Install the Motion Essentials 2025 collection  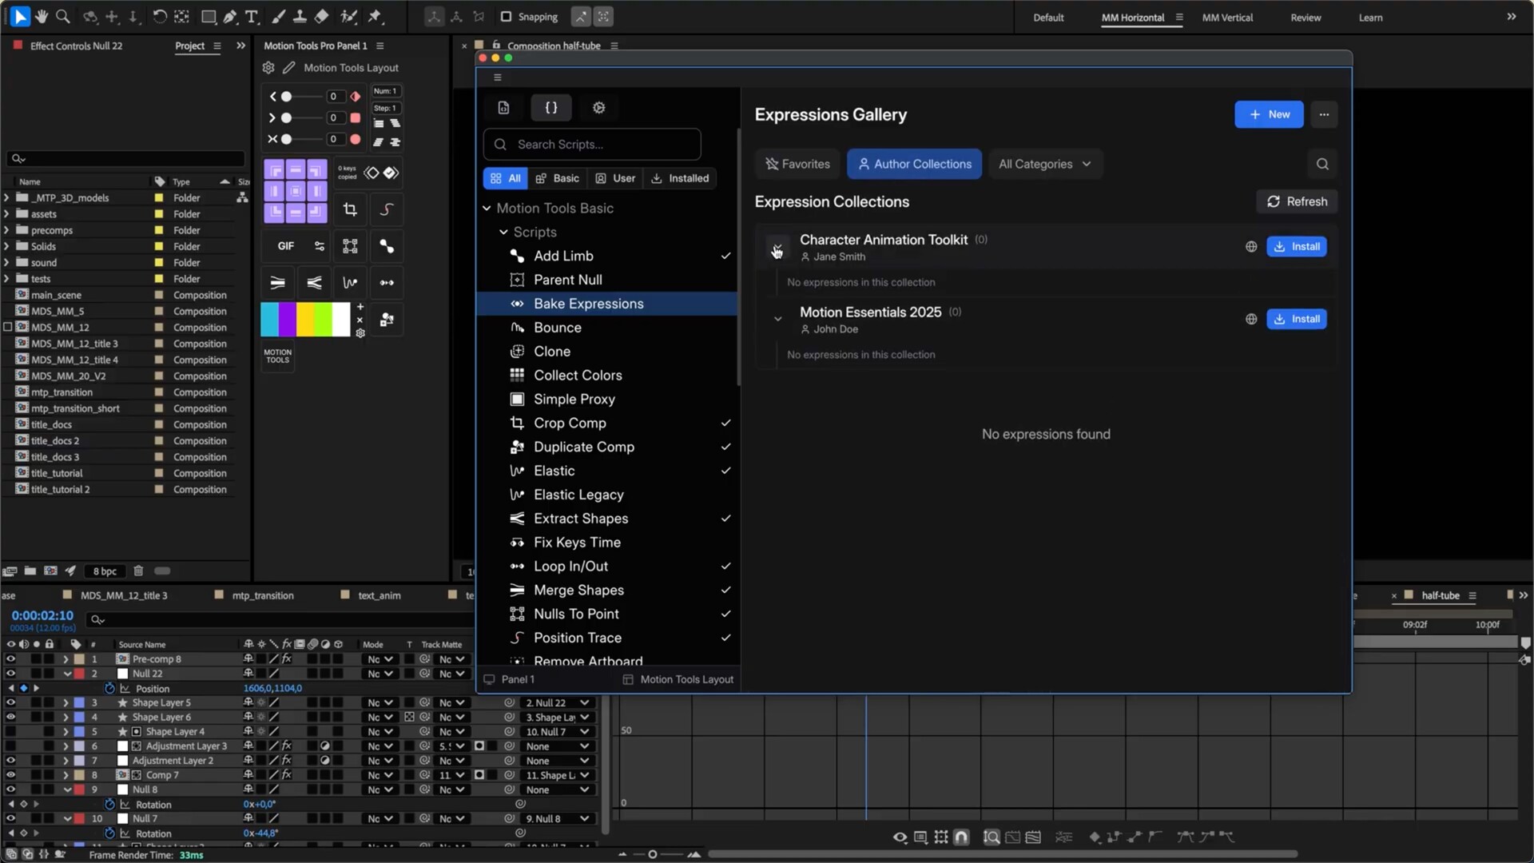[1297, 319]
